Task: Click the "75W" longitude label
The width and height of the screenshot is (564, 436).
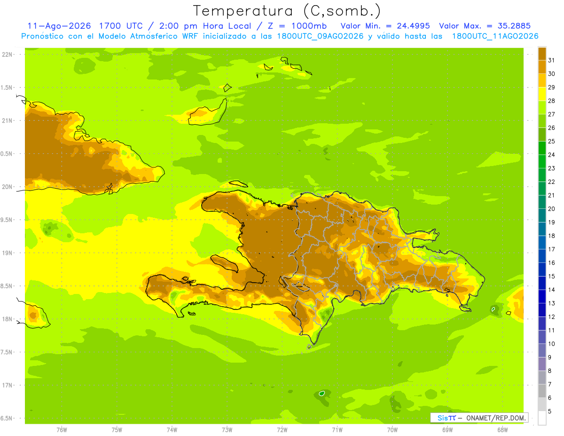Action: coord(117,429)
